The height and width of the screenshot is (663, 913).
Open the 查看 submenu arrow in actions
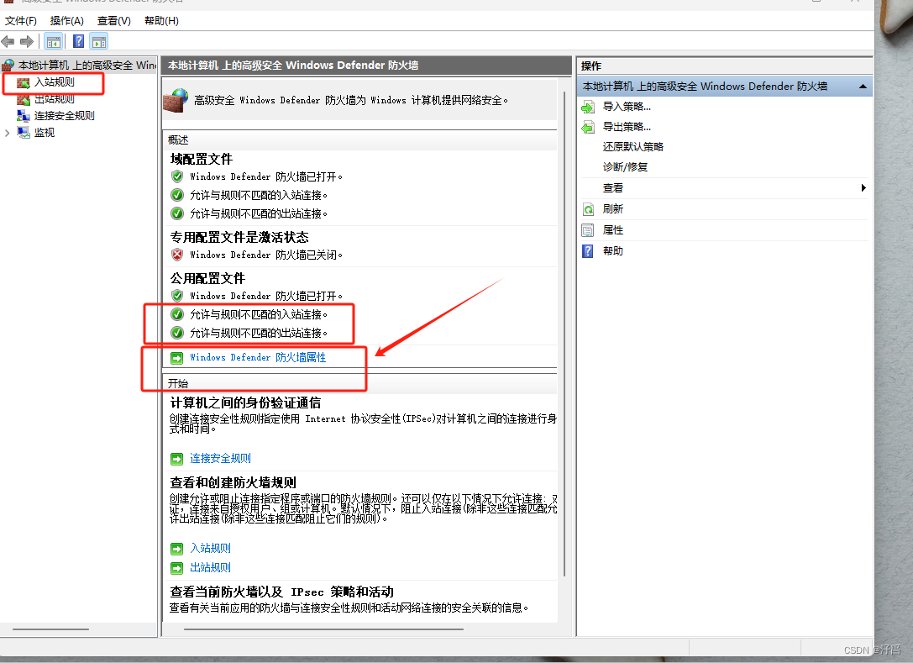click(x=863, y=187)
